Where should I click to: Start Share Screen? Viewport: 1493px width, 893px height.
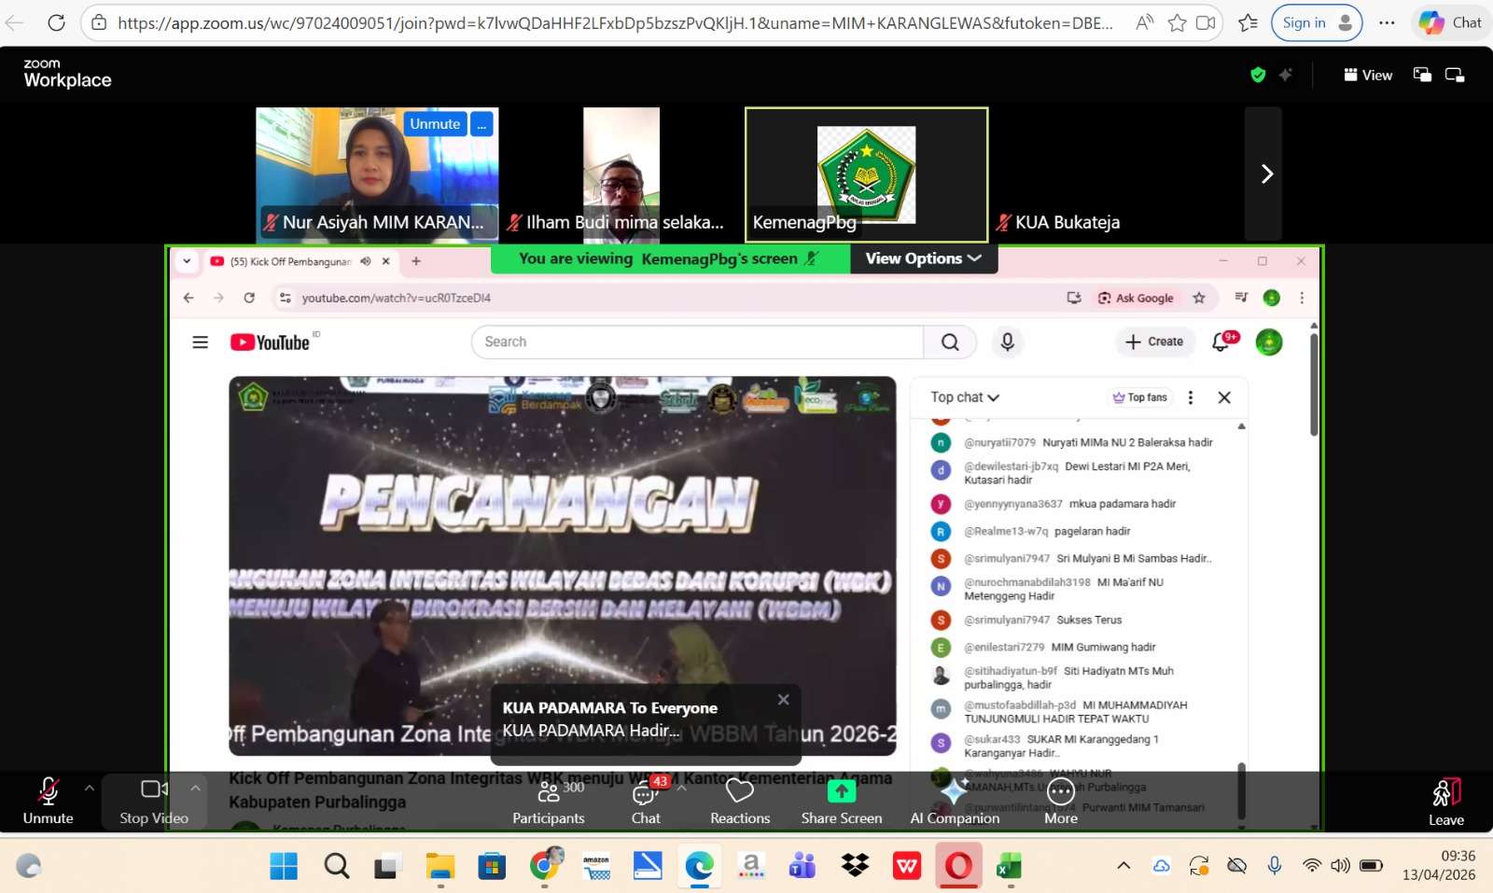(x=842, y=802)
